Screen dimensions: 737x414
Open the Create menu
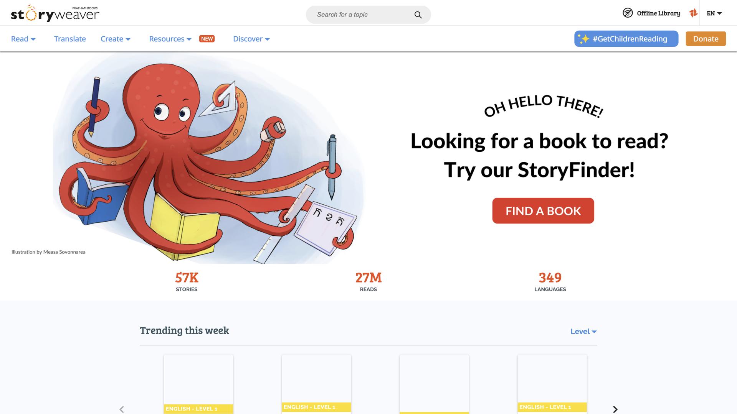point(115,39)
